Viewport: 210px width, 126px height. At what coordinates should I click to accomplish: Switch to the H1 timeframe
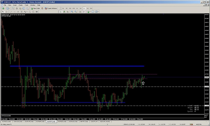click(77, 8)
